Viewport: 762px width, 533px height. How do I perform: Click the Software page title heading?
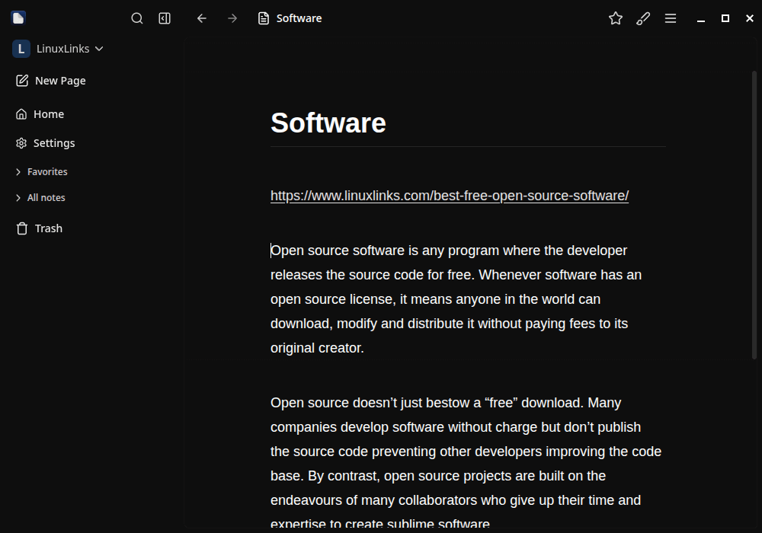pos(328,123)
